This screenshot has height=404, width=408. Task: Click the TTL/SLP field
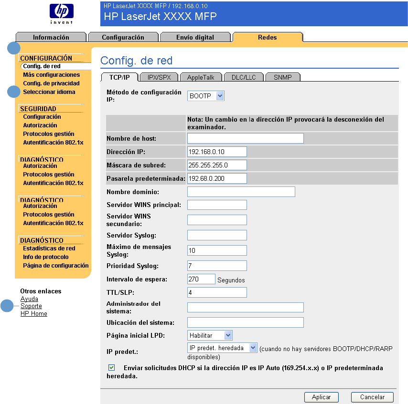(217, 292)
